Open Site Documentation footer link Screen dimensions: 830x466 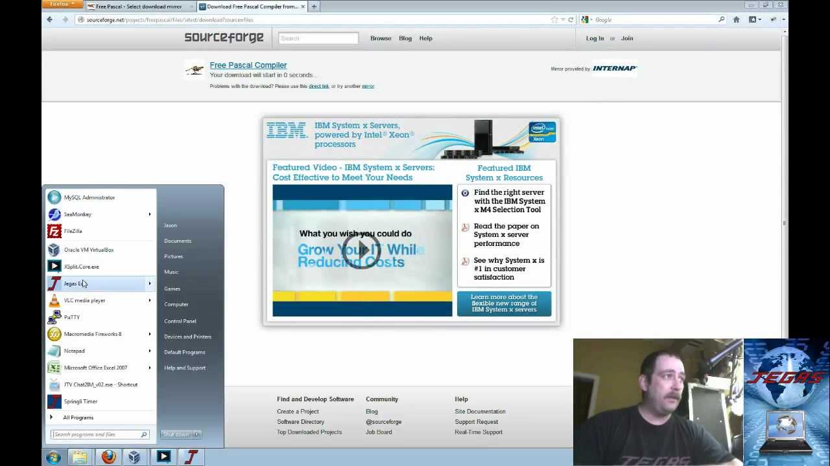[x=480, y=412]
